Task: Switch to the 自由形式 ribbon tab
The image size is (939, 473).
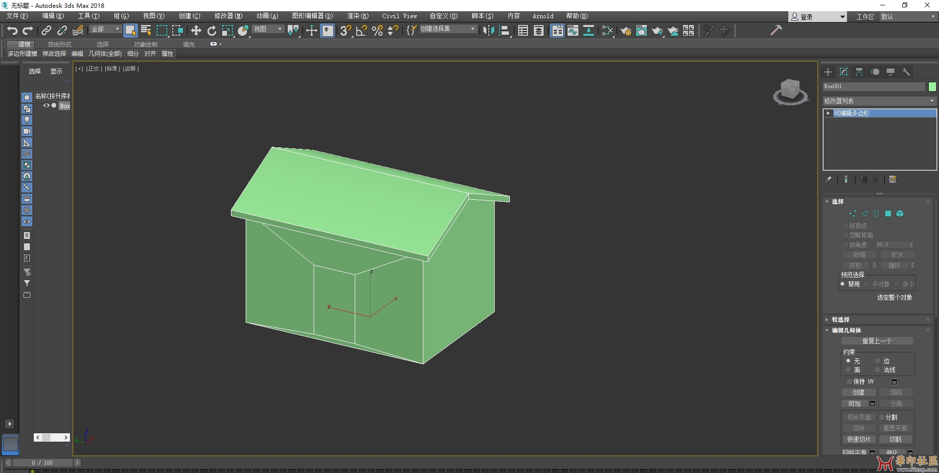Action: [x=60, y=44]
